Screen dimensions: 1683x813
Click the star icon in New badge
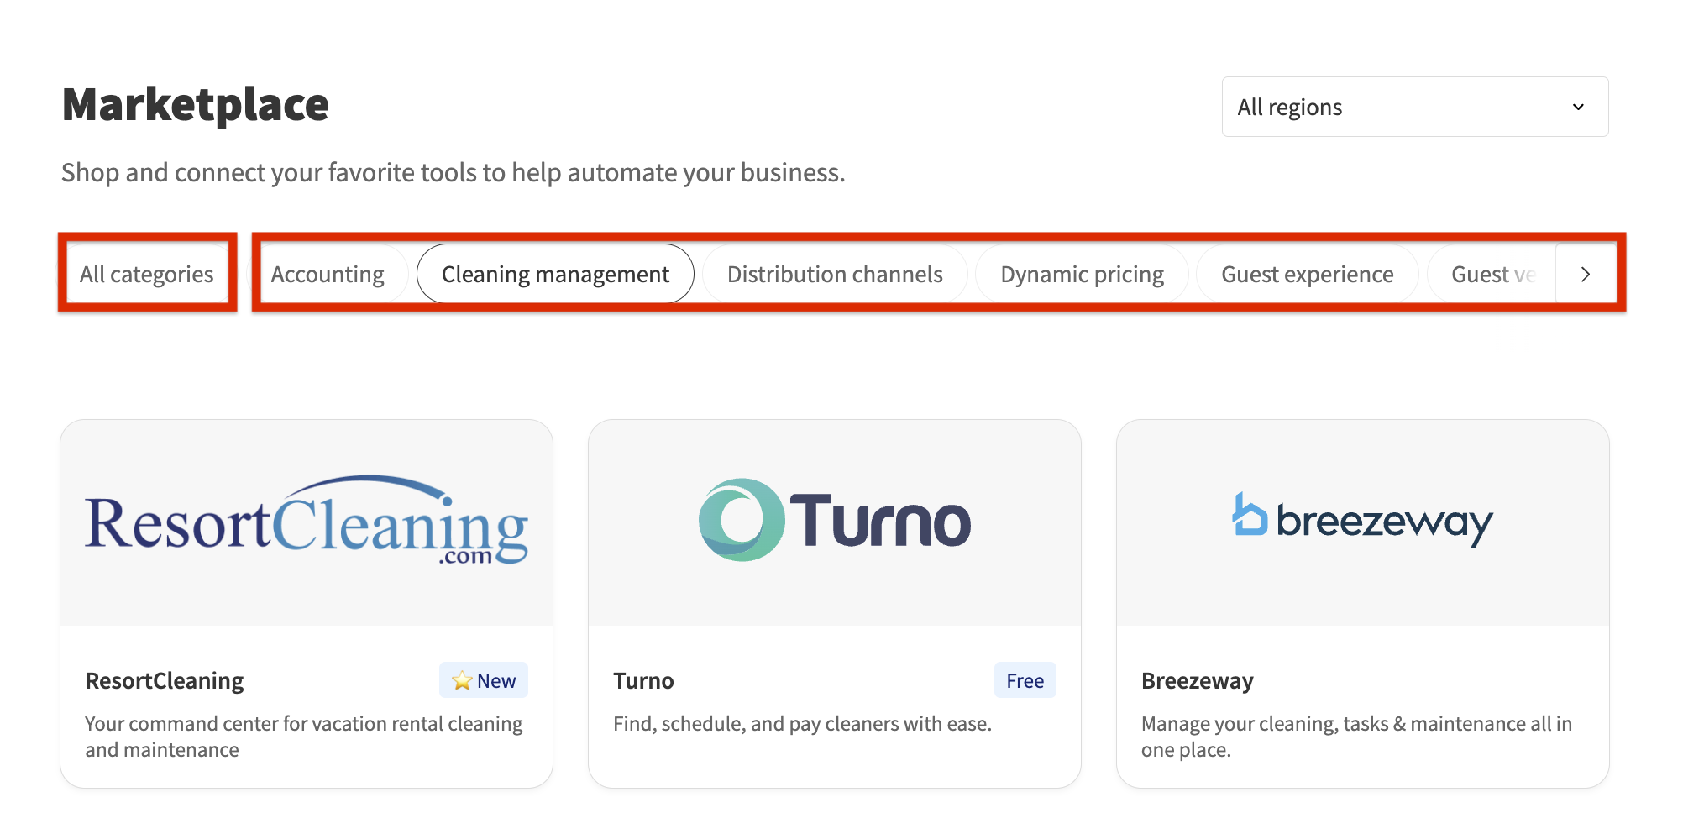pos(462,680)
